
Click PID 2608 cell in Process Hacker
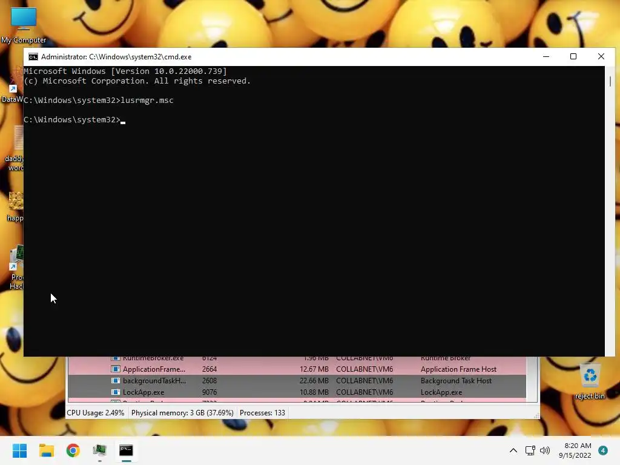coord(209,381)
